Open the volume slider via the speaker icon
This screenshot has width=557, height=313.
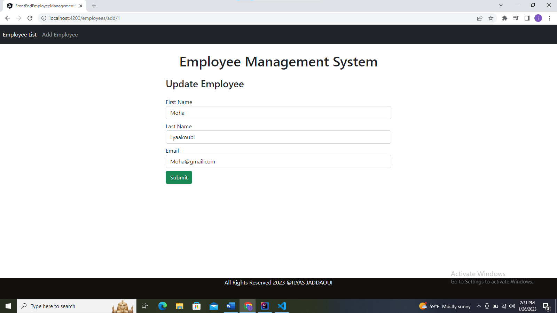[x=512, y=306]
